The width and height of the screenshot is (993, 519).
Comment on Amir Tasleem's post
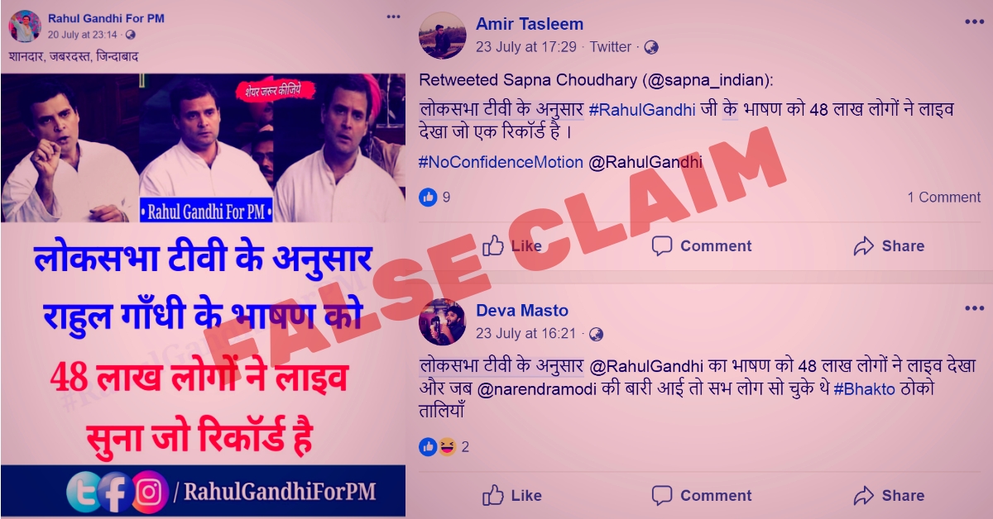(702, 245)
